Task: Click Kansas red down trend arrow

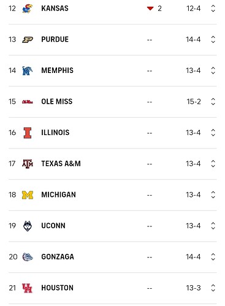Action: 150,9
